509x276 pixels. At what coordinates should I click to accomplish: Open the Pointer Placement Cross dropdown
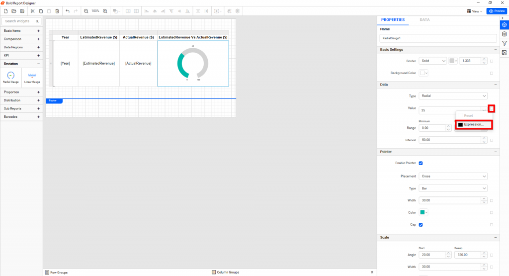(x=453, y=177)
